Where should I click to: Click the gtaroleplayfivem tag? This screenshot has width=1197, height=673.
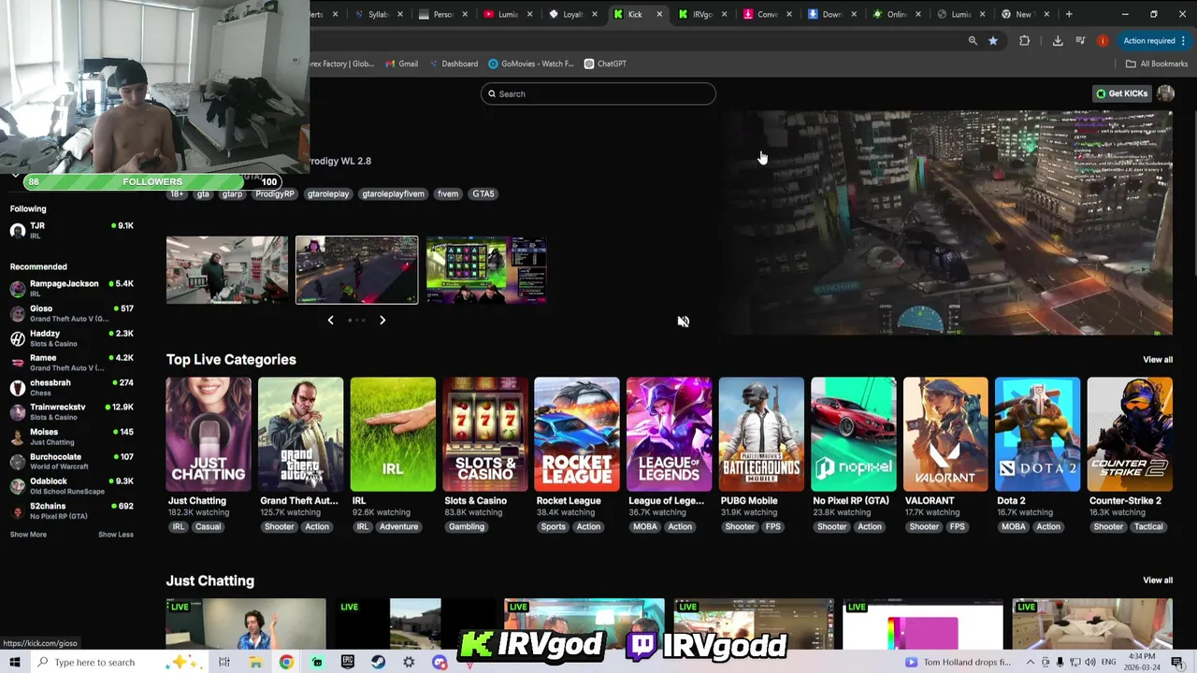393,193
